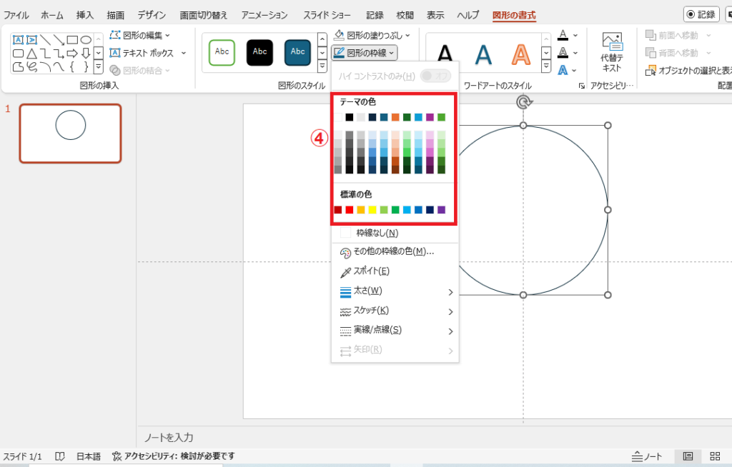Select the scribble freehand shape
This screenshot has height=467, width=732.
coord(31,66)
